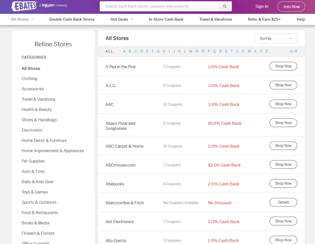This screenshot has width=315, height=244.
Task: Click $2.00 Cash Back for ABCmouse.com
Action: [x=224, y=165]
